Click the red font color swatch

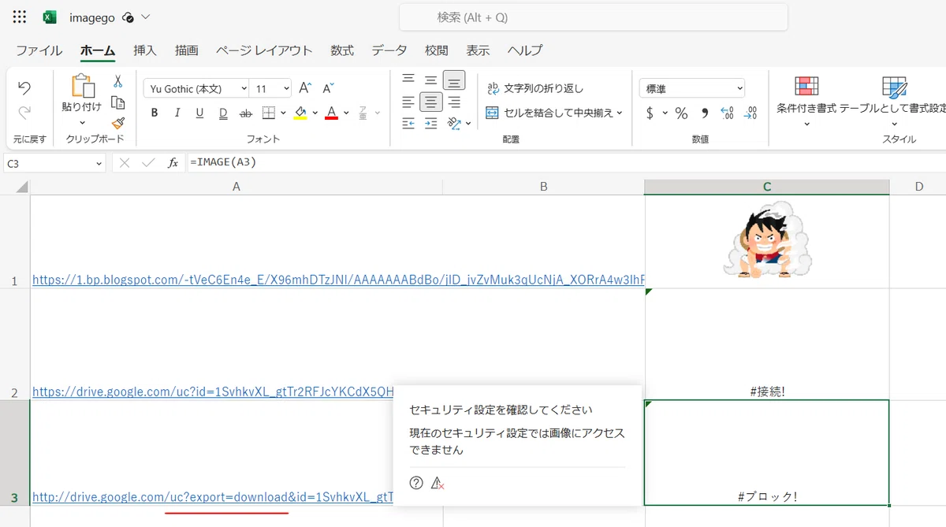[x=331, y=113]
